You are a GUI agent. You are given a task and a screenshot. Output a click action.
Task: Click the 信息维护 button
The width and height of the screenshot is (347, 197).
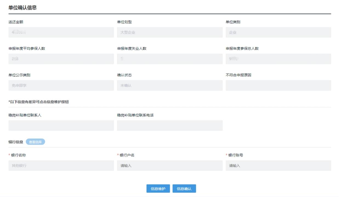pyautogui.click(x=158, y=189)
